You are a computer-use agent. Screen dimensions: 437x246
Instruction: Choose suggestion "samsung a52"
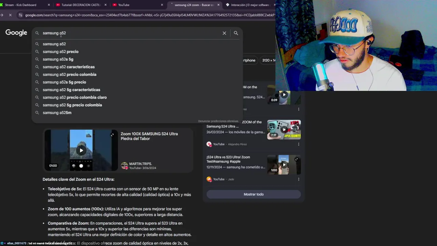coord(54,44)
